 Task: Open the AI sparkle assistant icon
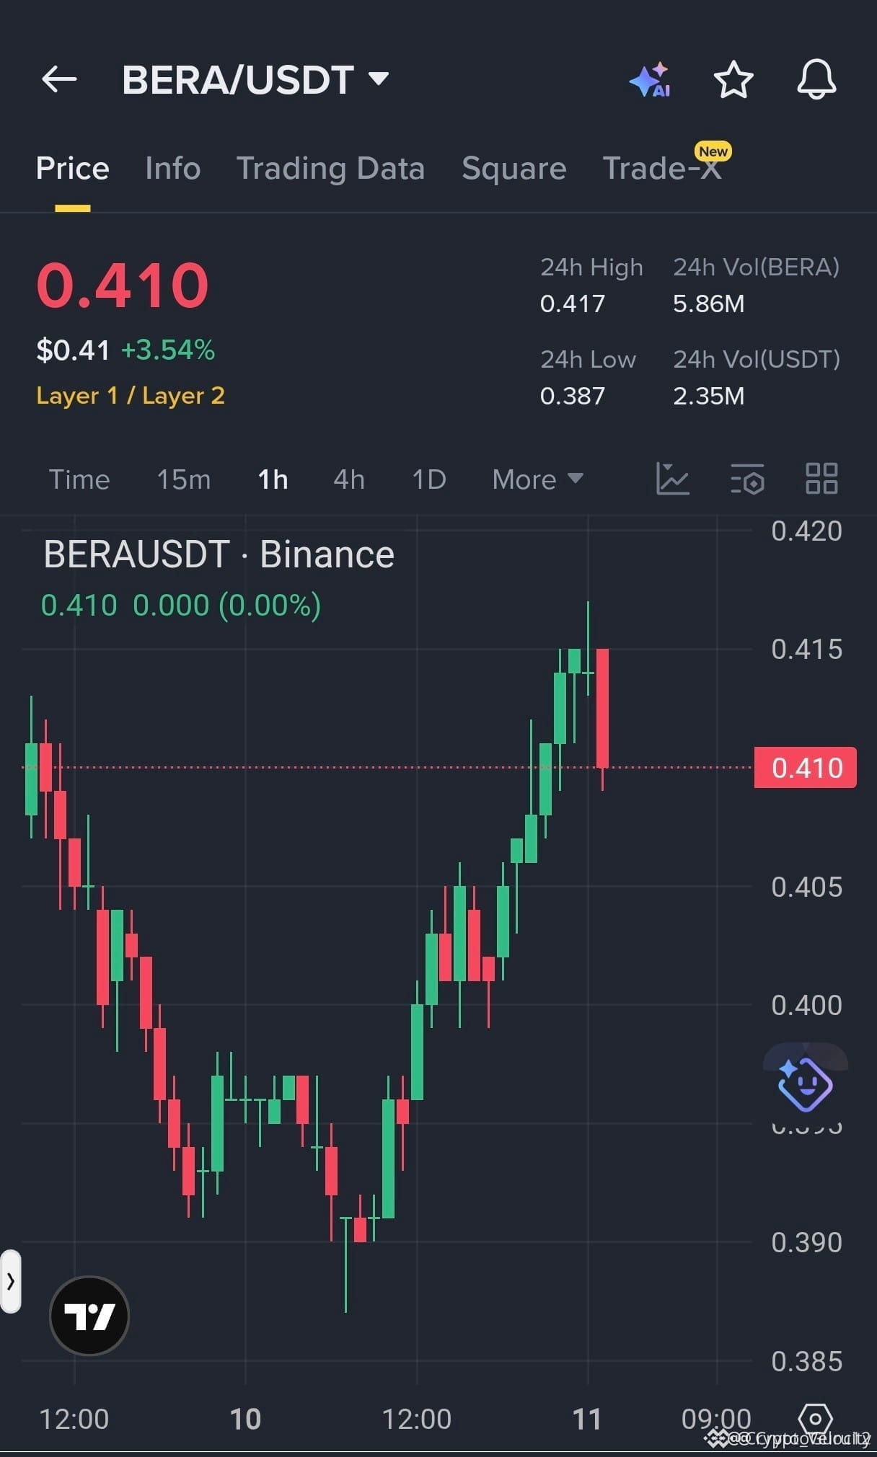pos(651,79)
